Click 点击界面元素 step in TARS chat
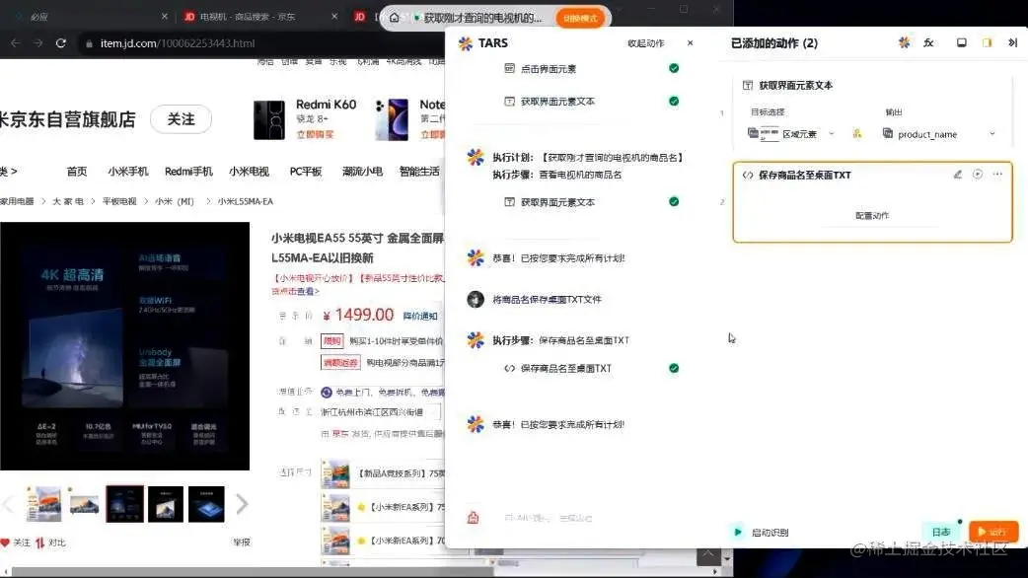This screenshot has height=578, width=1028. coord(549,69)
